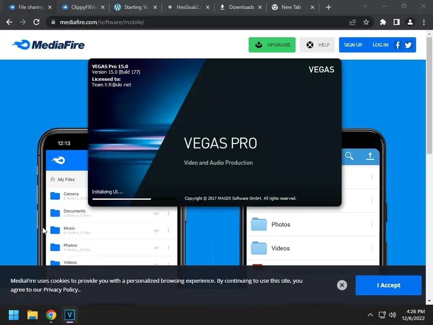This screenshot has height=325, width=433.
Task: Click the browser forward arrow
Action: pos(23,22)
